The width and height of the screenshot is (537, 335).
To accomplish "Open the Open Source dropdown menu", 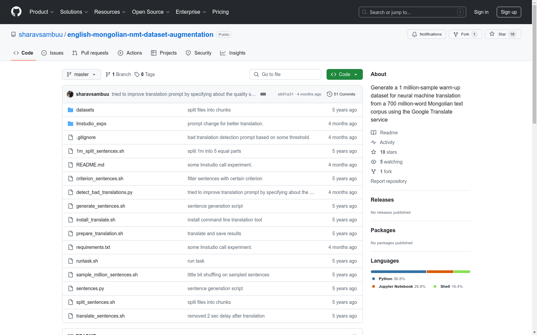I will [151, 12].
